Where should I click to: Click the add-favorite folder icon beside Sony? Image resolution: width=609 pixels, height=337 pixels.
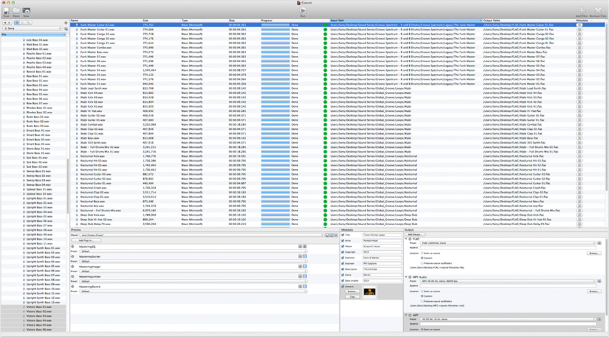(x=66, y=29)
